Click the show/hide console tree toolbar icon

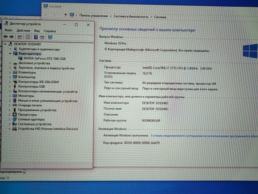tap(20, 37)
